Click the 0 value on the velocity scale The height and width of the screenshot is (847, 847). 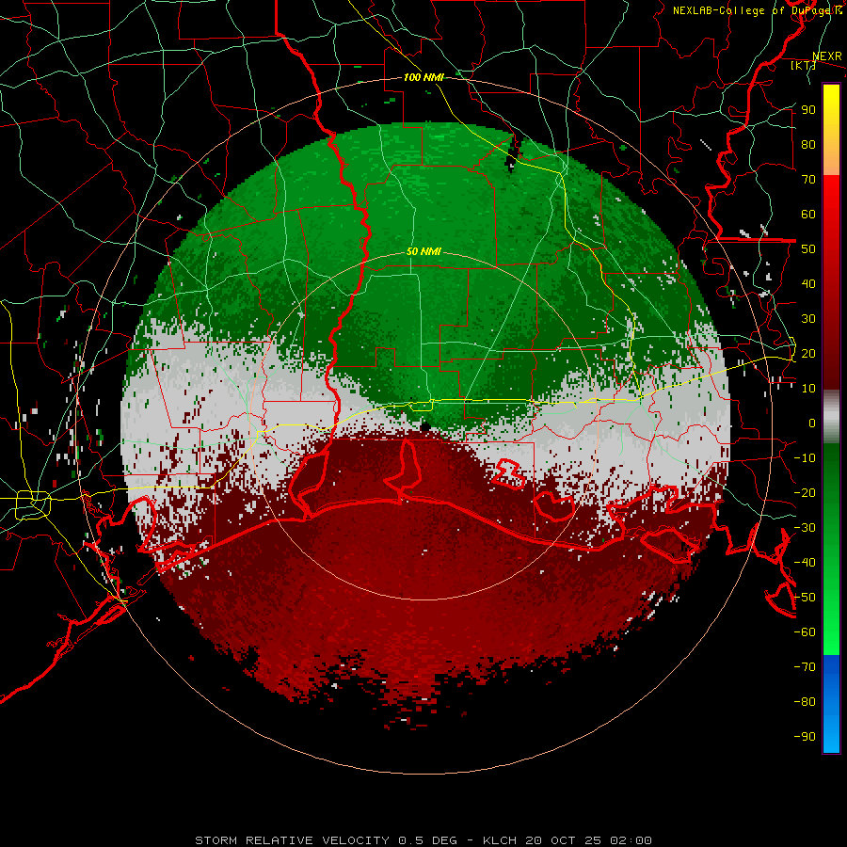click(812, 423)
